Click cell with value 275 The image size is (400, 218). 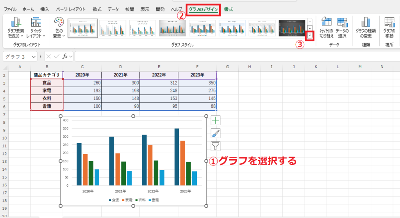pos(197,91)
